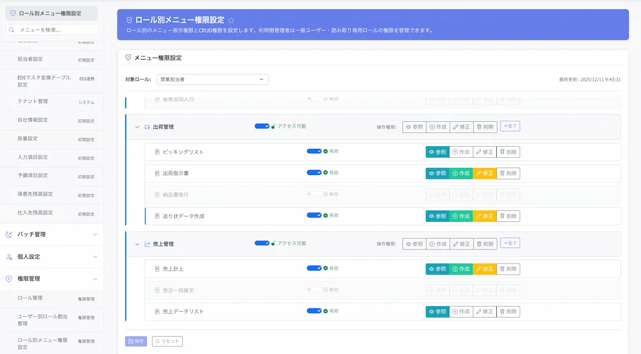Click the 保存 button
The height and width of the screenshot is (354, 641).
(136, 341)
